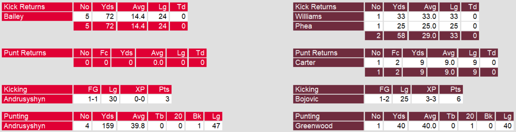Open Carter in the Punt Returns table
This screenshot has width=516, height=132.
305,63
